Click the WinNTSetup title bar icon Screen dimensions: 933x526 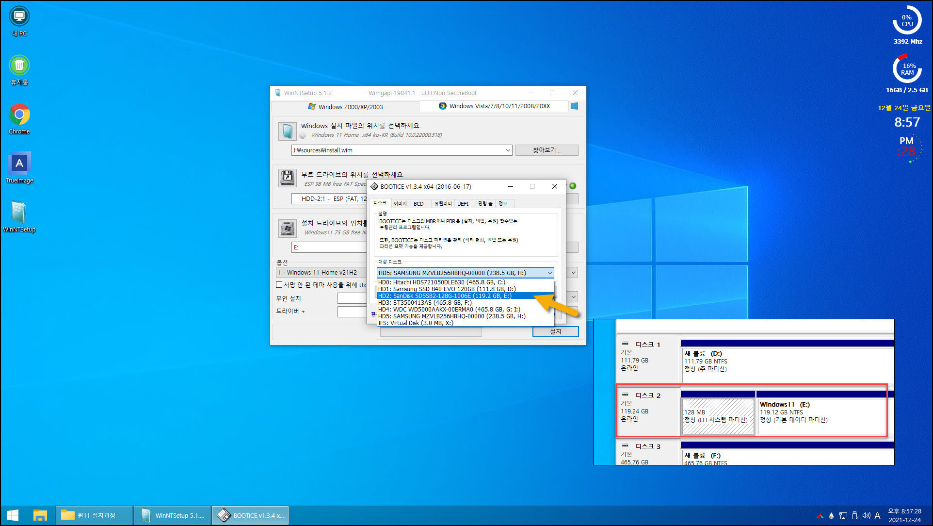[278, 93]
